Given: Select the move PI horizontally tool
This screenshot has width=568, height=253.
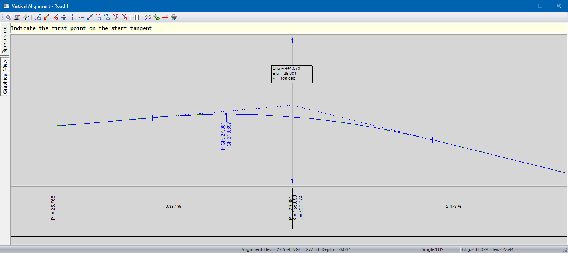Looking at the screenshot, I should pos(81,17).
